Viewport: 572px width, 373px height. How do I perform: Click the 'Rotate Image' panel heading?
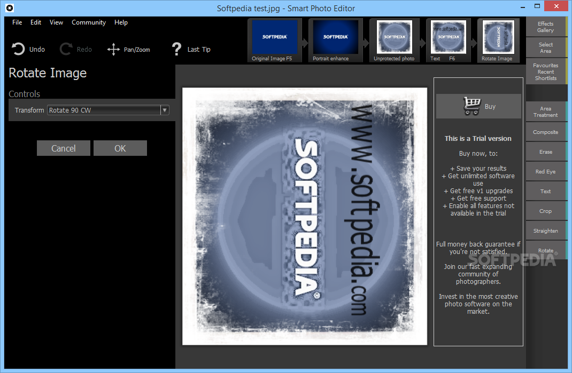point(48,73)
